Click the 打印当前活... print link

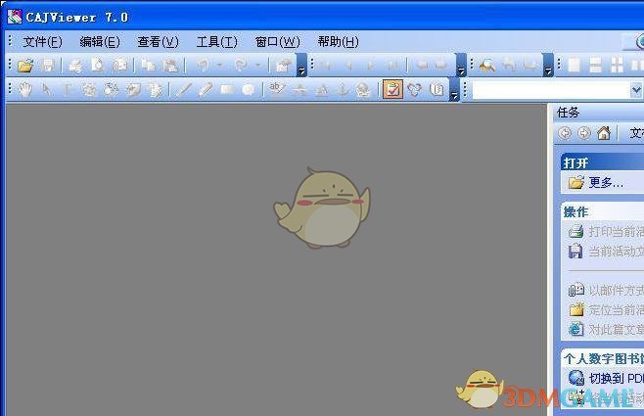click(x=617, y=232)
